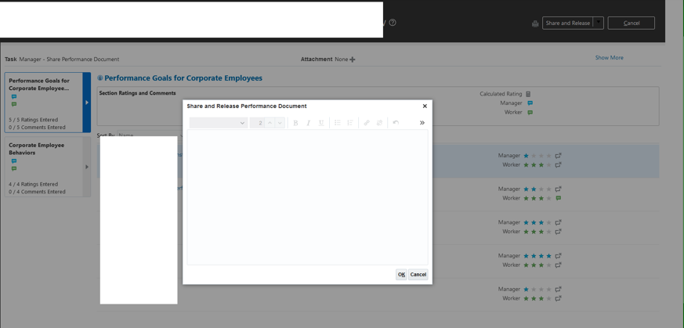The width and height of the screenshot is (684, 328).
Task: Open Manager comment icon in Section Ratings
Action: pos(530,103)
